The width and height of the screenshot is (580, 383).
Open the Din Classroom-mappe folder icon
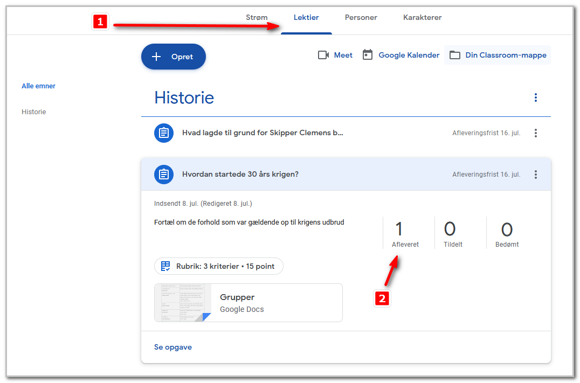(x=454, y=55)
